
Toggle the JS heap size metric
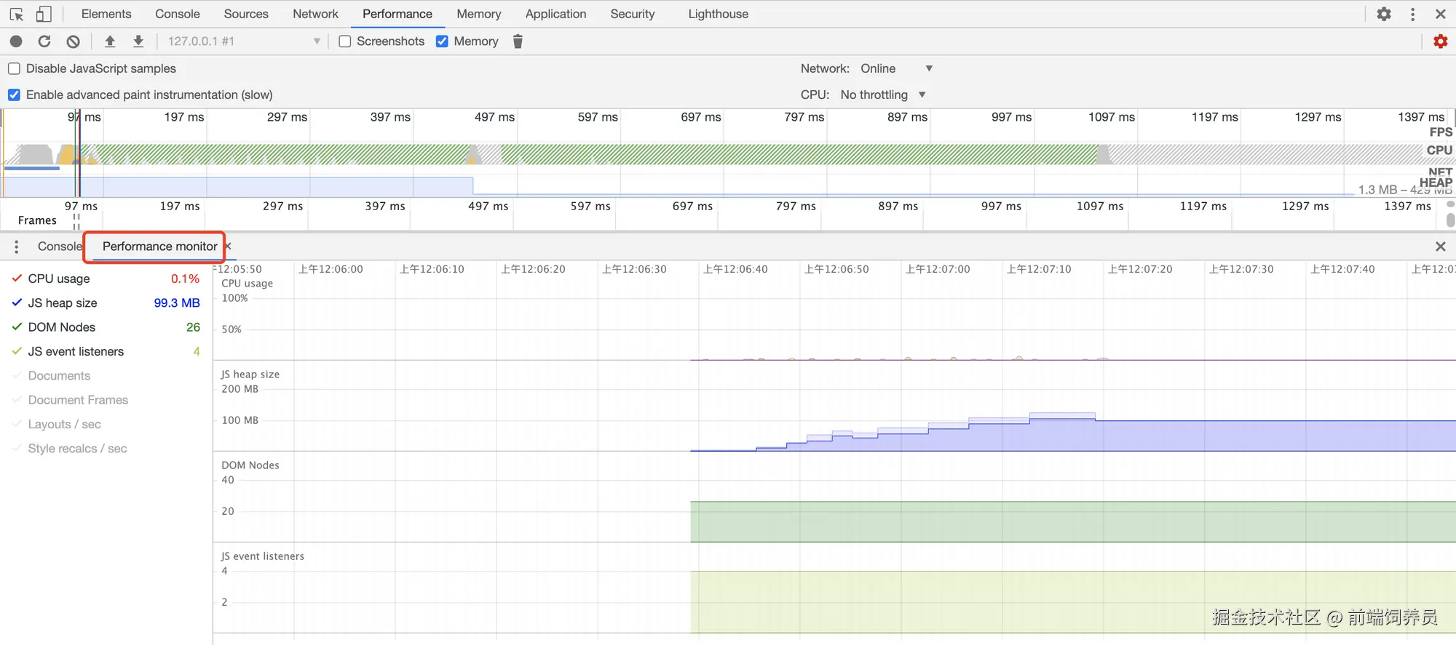pos(63,303)
